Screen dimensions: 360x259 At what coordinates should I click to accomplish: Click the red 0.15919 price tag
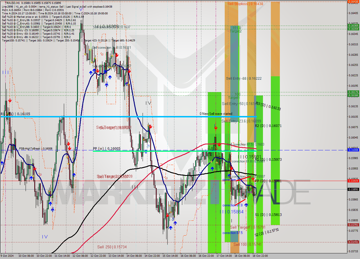coord(353,181)
